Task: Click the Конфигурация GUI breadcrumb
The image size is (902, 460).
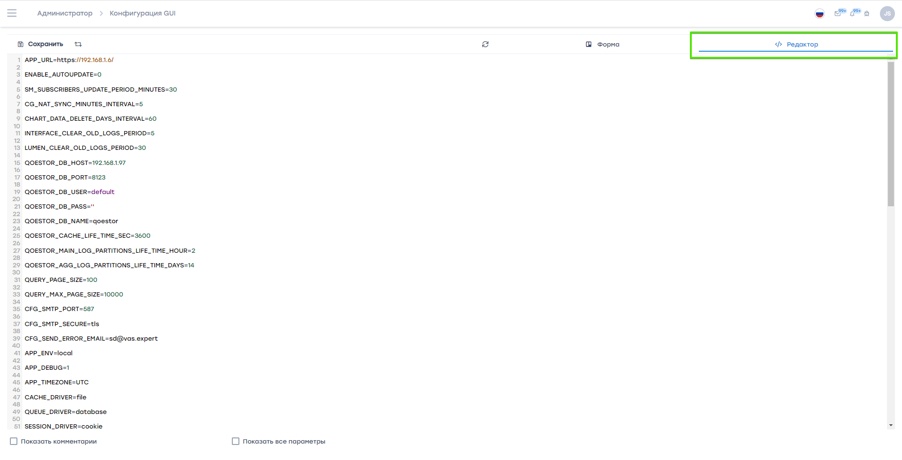Action: point(142,13)
